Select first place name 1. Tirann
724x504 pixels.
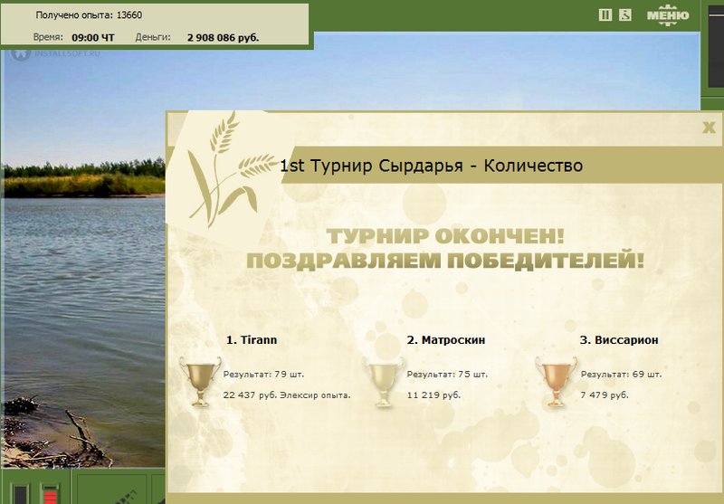(252, 340)
